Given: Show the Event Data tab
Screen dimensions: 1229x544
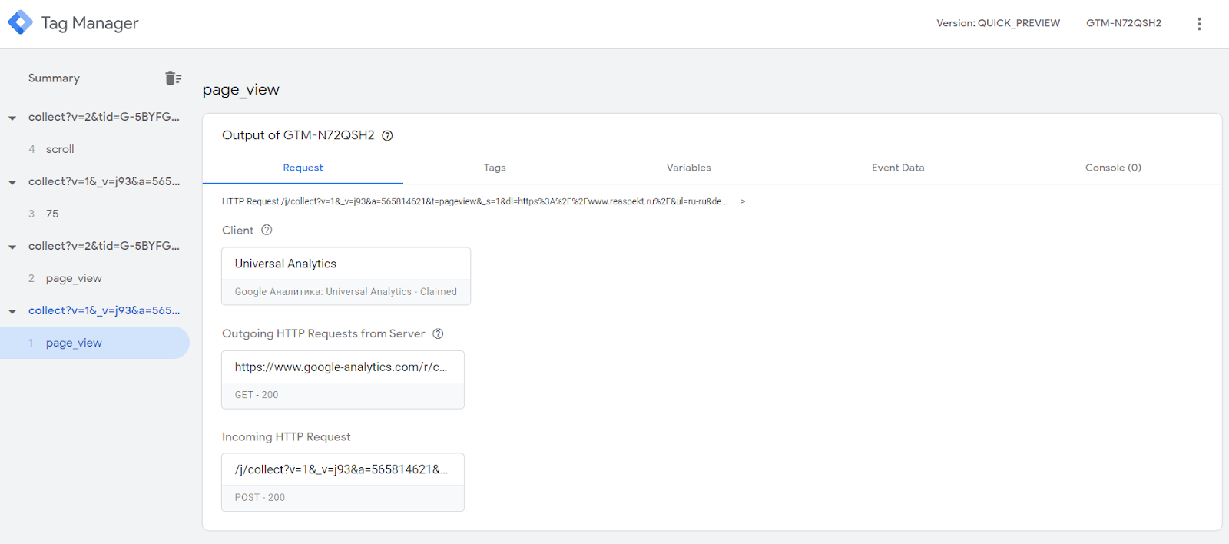Looking at the screenshot, I should click(x=898, y=168).
